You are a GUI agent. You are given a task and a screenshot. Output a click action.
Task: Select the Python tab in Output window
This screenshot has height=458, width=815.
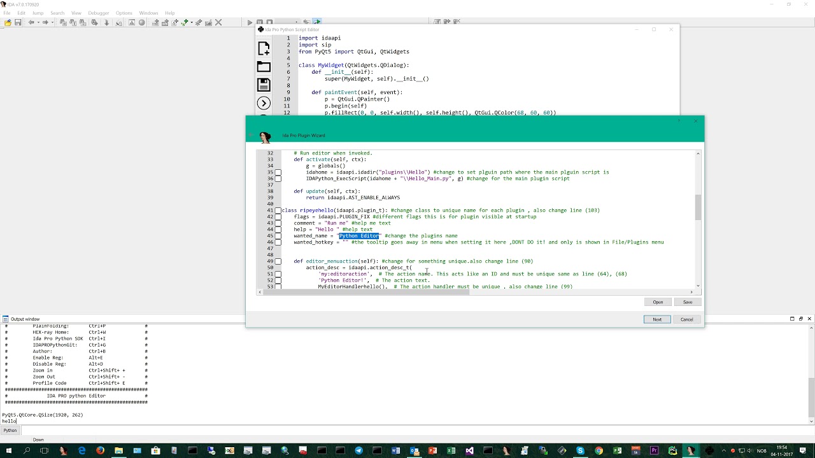10,431
